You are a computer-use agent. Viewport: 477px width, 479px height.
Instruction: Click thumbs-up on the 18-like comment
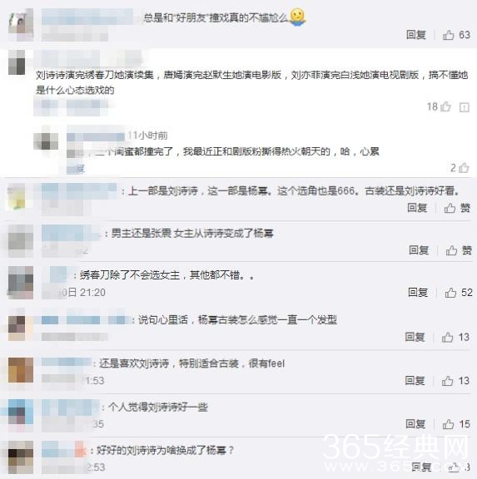(445, 106)
